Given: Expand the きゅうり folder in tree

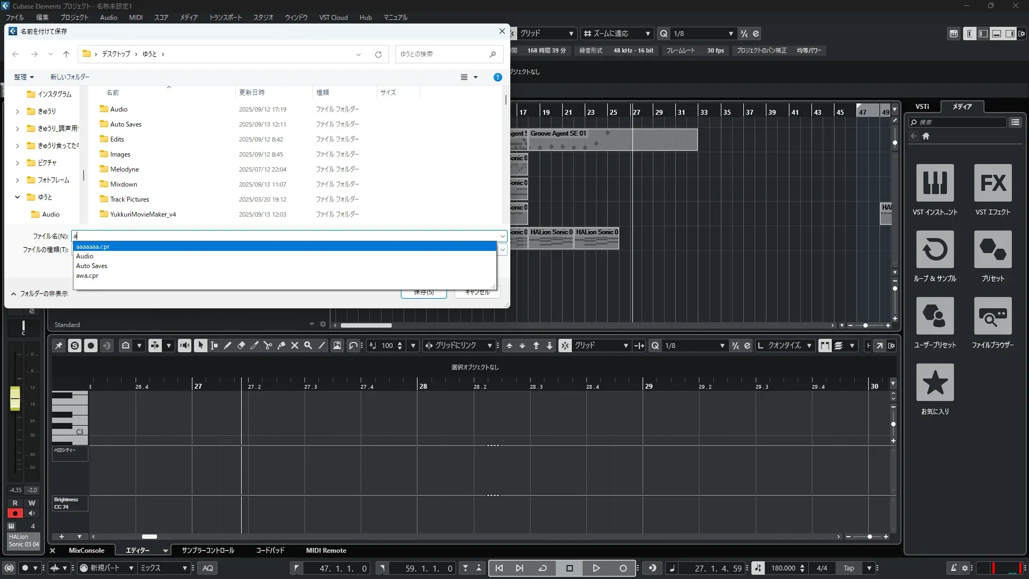Looking at the screenshot, I should (x=17, y=112).
